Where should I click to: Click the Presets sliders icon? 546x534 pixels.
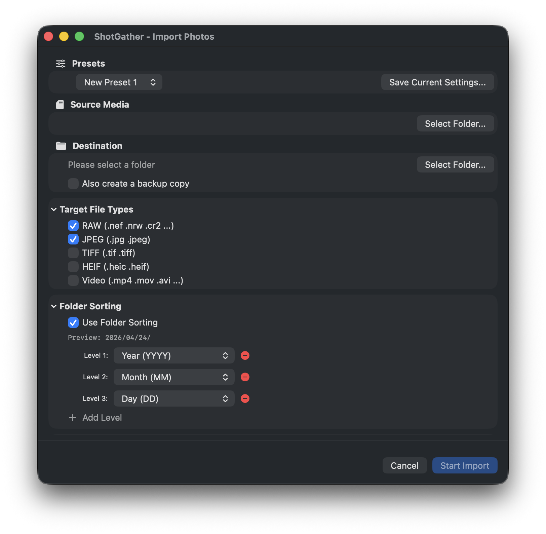click(61, 63)
